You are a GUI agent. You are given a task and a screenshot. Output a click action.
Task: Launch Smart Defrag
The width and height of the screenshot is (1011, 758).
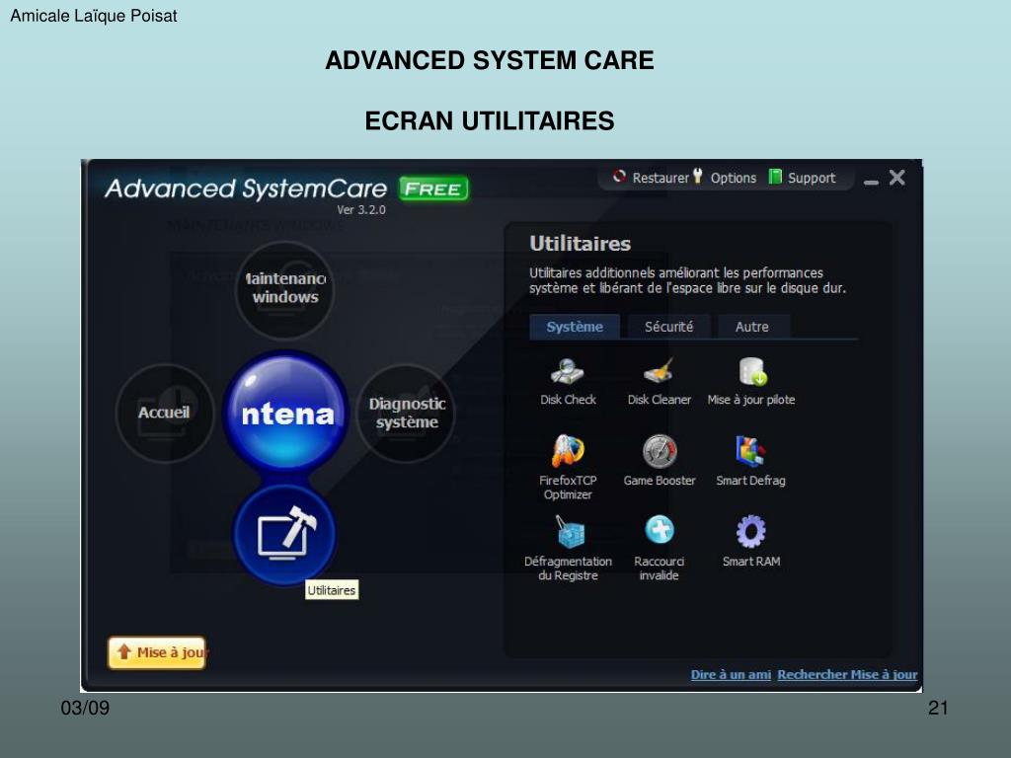750,461
